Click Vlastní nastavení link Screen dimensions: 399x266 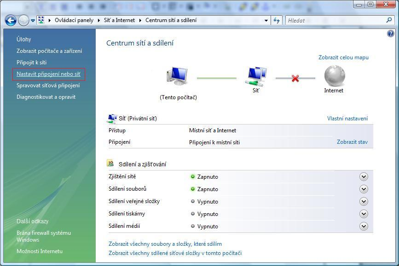click(x=347, y=119)
